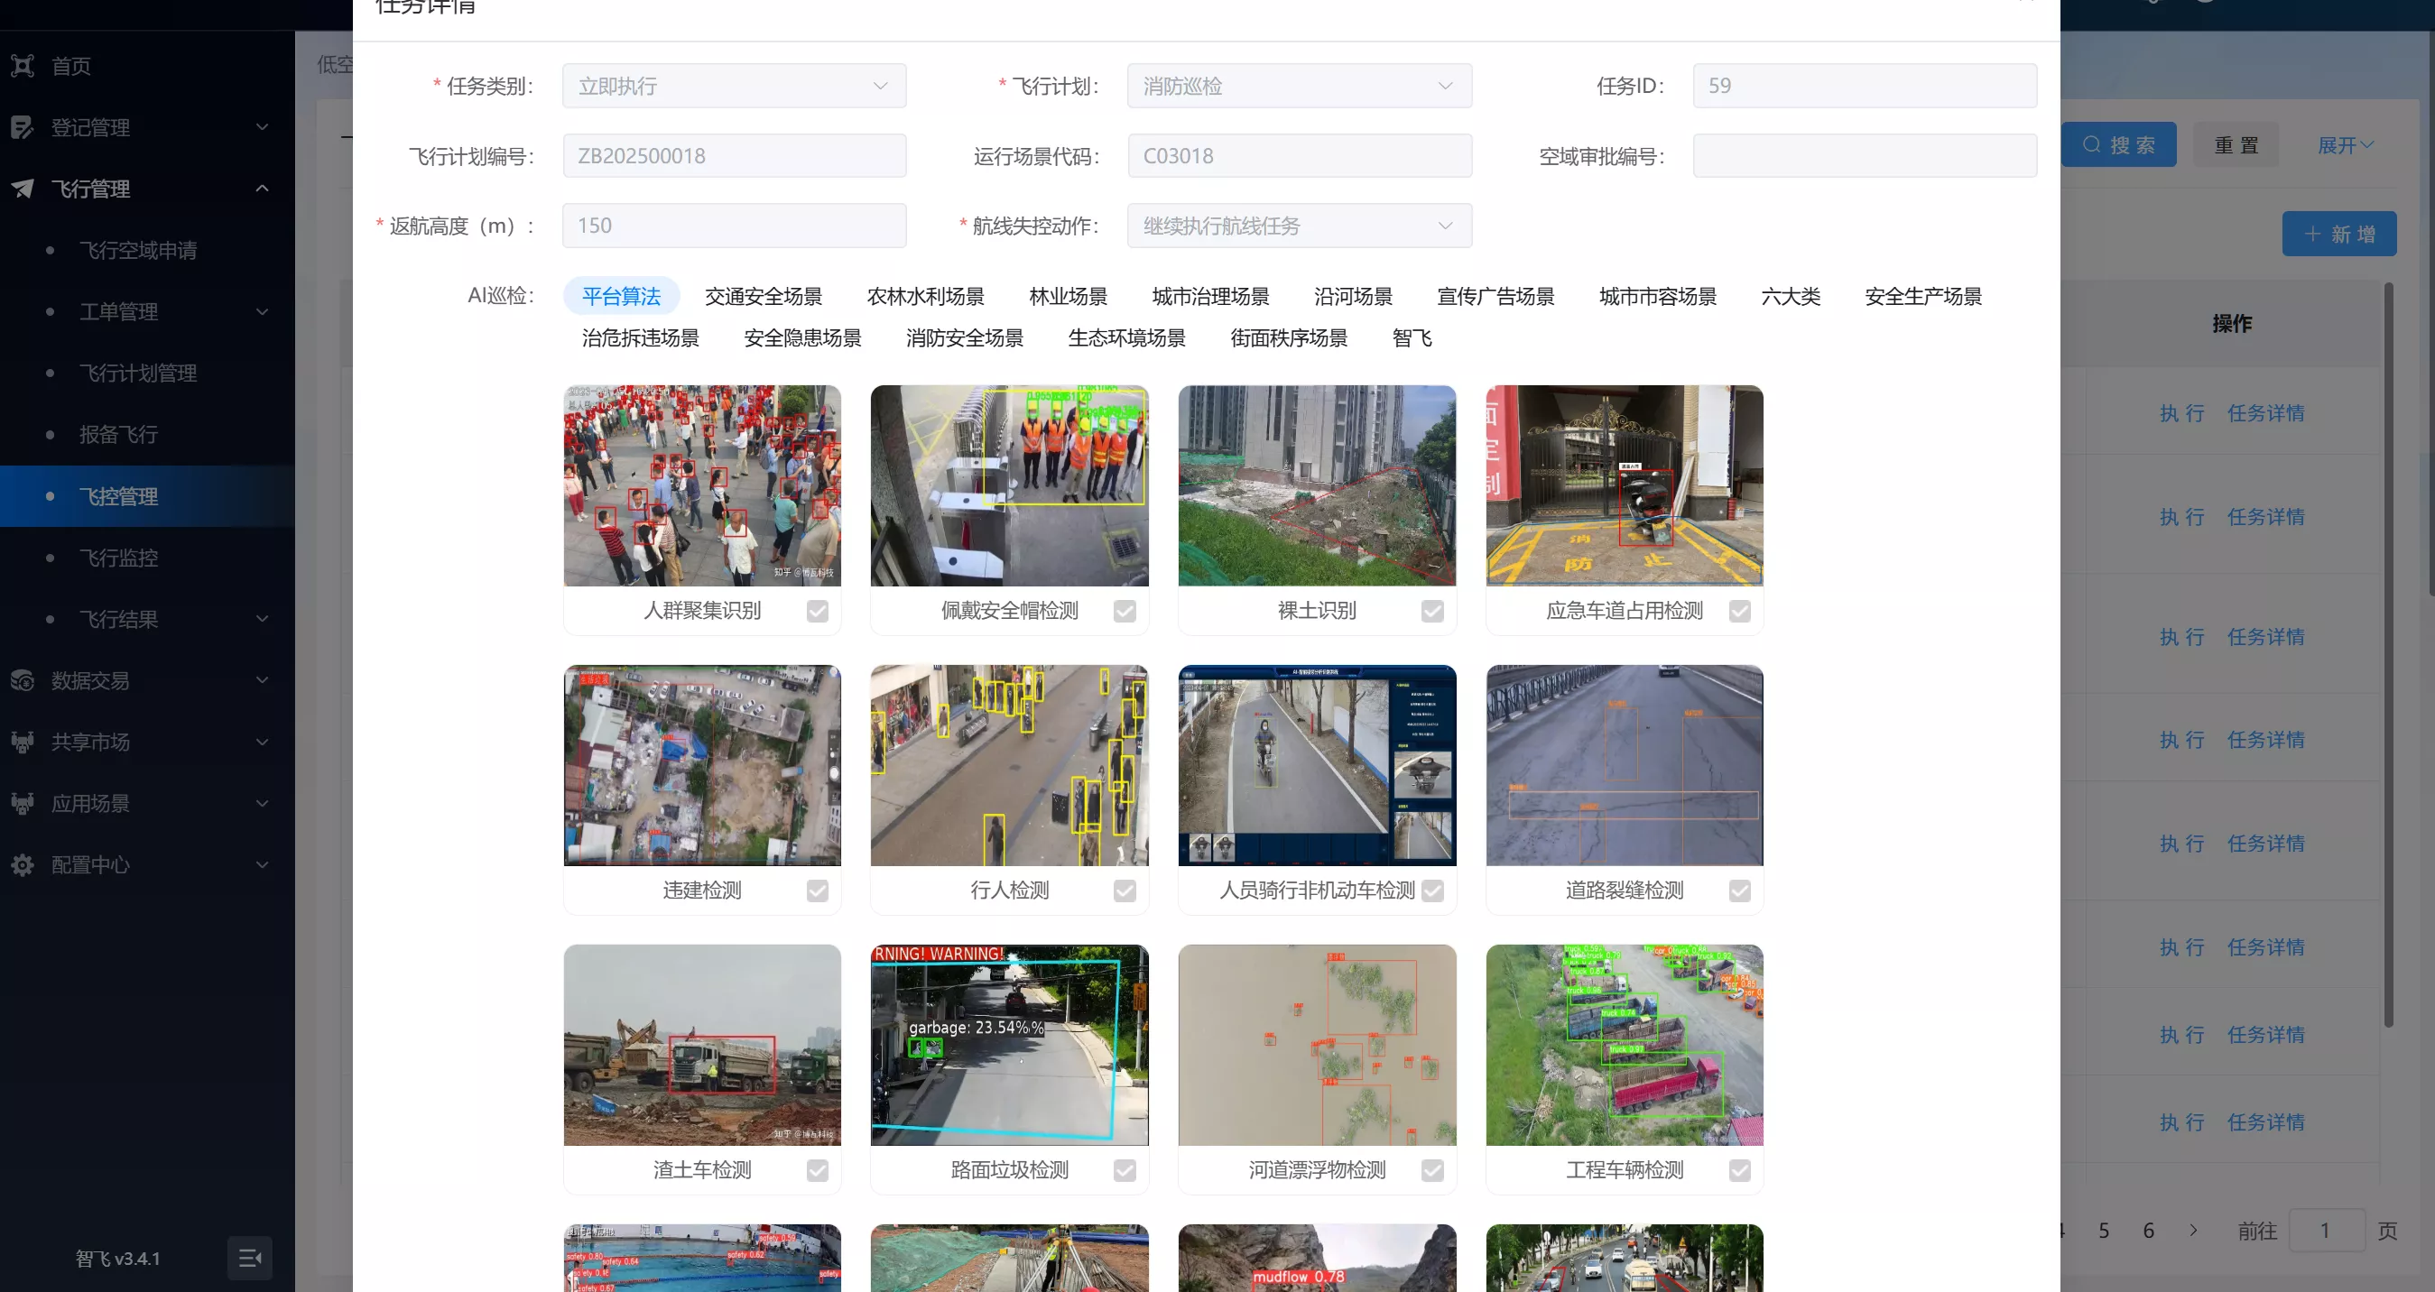Screen dimensions: 2435x1292
Task: Expand the 应用场景 menu chevron
Action: pos(263,803)
